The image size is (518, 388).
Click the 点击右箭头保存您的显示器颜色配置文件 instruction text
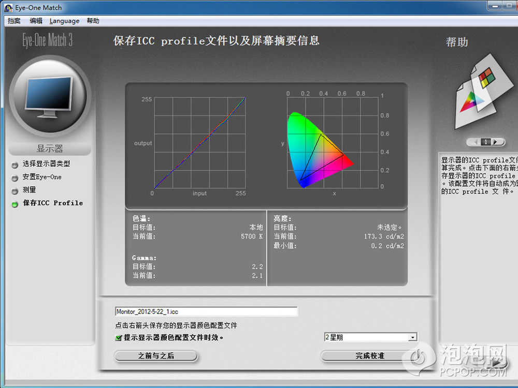(176, 325)
